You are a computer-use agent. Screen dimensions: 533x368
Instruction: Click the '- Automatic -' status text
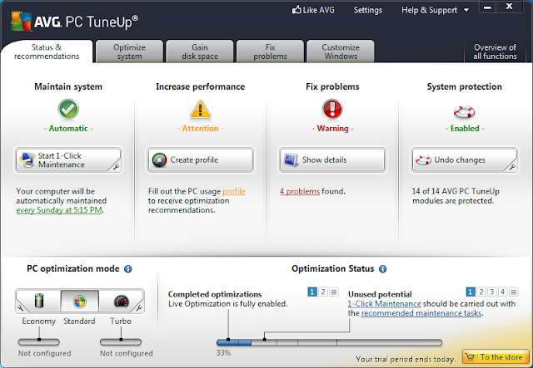(68, 129)
